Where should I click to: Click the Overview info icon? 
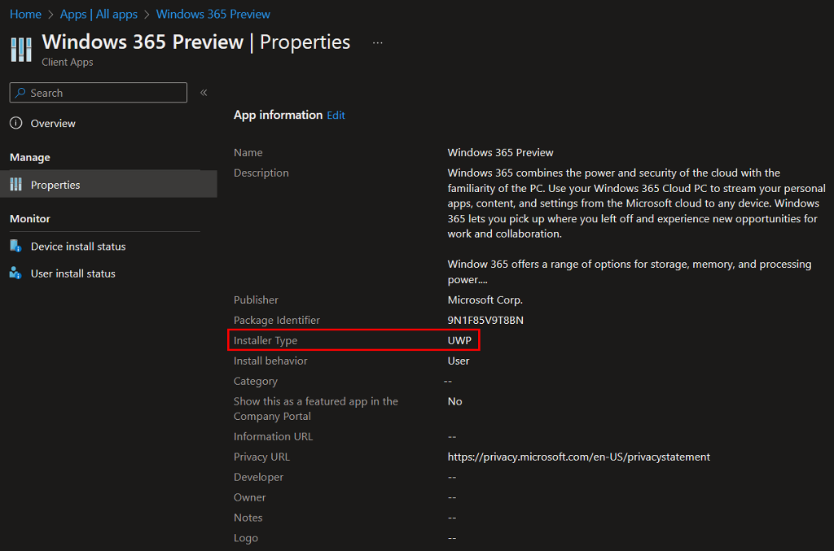point(15,123)
